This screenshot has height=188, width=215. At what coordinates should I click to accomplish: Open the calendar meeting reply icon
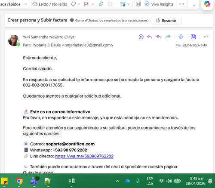pos(123,4)
